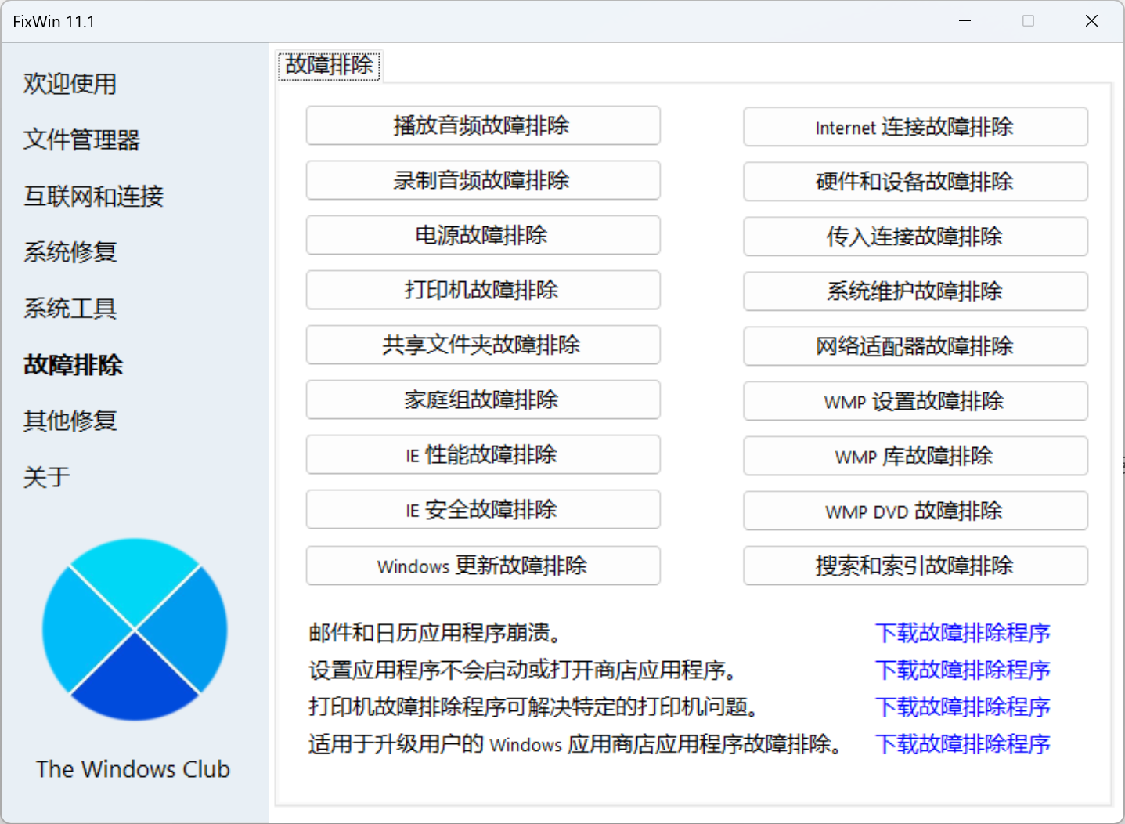This screenshot has height=824, width=1125.
Task: Launch IE 性能故障排除
Action: pyautogui.click(x=482, y=454)
